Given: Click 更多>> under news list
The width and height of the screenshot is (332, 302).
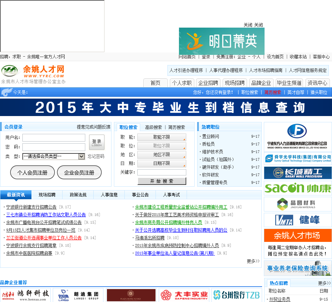Looking at the screenshot, I should coord(253,261).
